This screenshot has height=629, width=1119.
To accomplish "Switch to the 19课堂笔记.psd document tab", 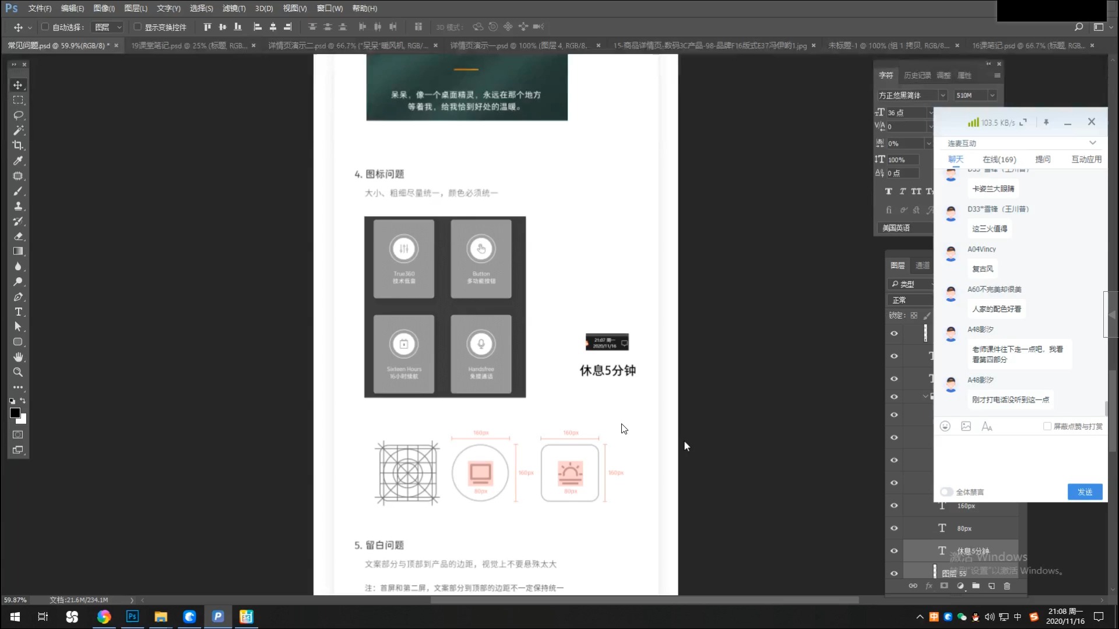I will click(189, 45).
